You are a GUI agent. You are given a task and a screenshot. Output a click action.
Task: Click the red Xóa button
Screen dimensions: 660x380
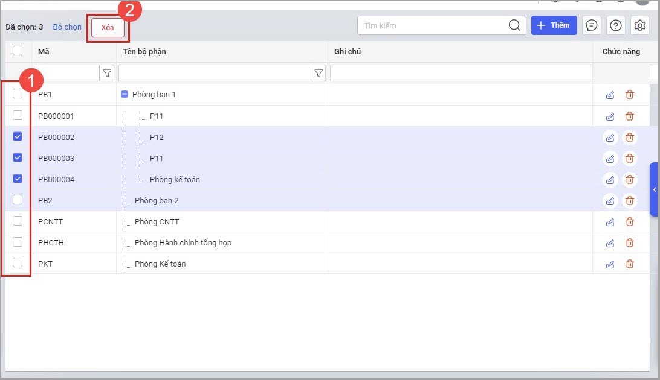(x=108, y=27)
